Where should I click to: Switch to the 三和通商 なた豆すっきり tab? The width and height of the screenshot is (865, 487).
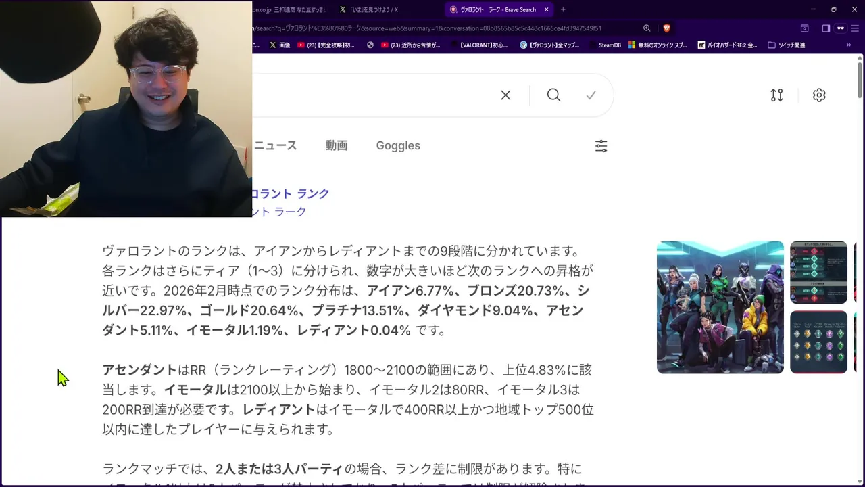[x=291, y=9]
